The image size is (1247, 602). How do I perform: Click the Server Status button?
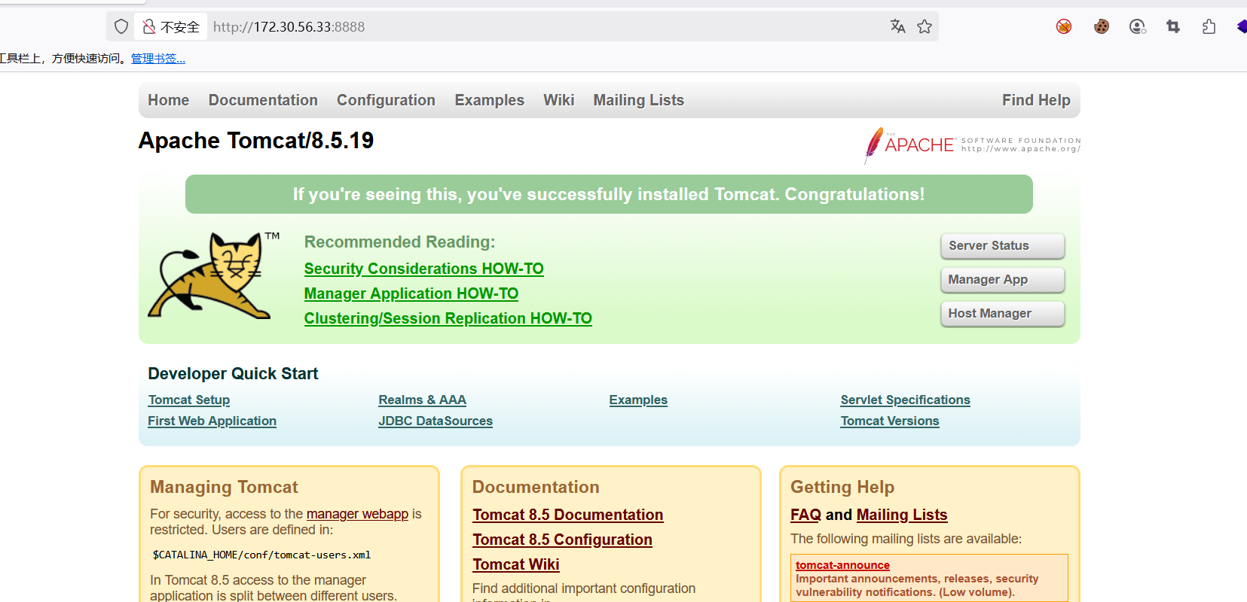pyautogui.click(x=1003, y=246)
